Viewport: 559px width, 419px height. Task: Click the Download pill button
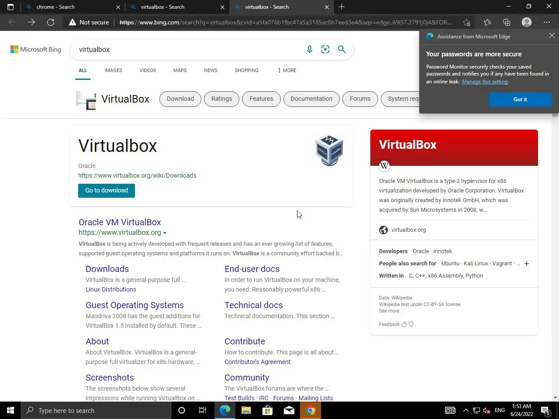coord(180,99)
